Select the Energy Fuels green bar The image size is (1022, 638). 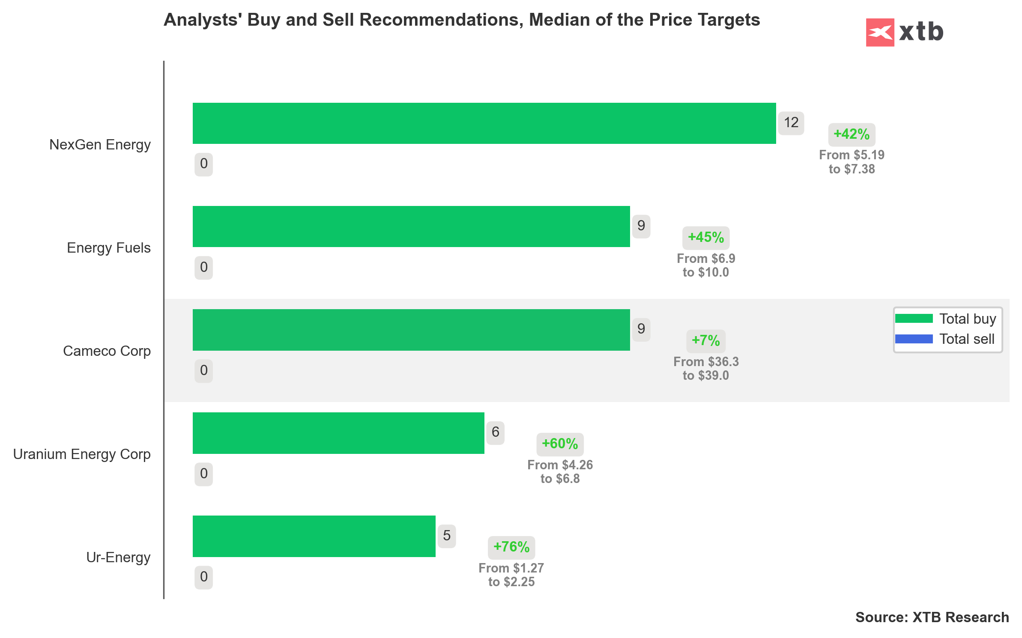pyautogui.click(x=411, y=227)
